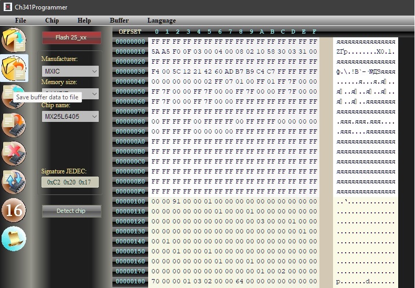Screen dimensions: 415x288
Task: Click ASCII text of row 00000010
Action: [x=366, y=52]
